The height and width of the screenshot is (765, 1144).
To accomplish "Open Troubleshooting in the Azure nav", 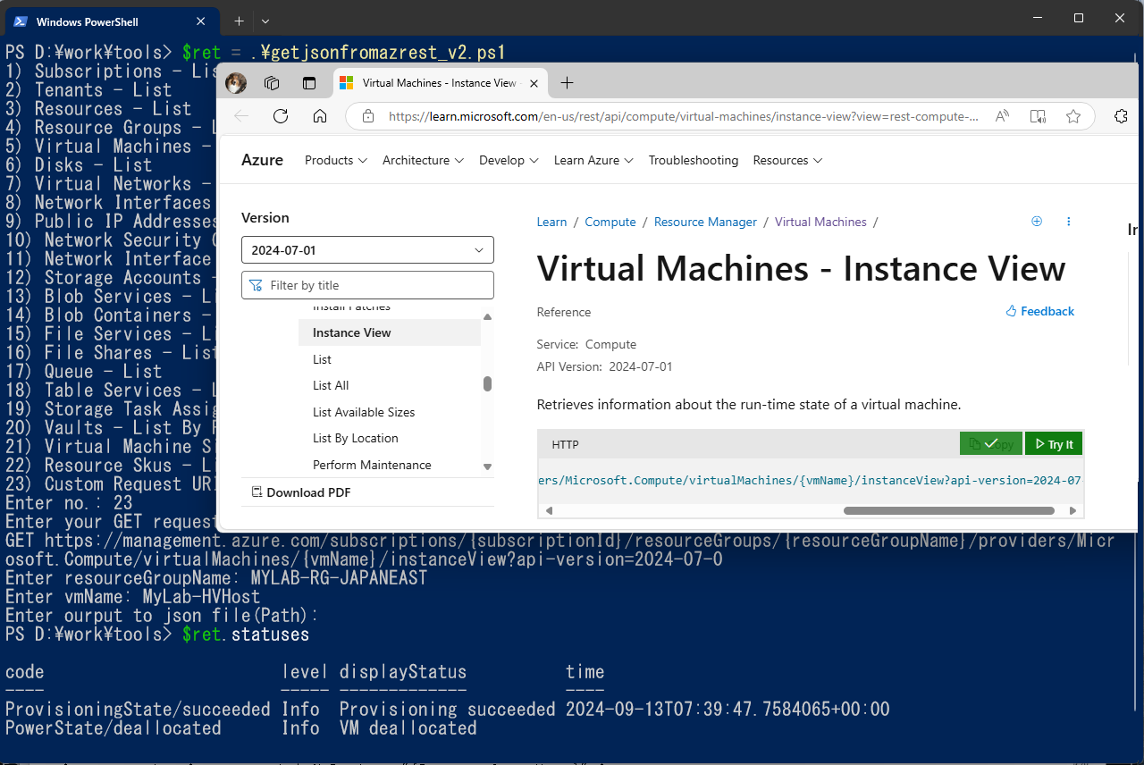I will click(693, 160).
